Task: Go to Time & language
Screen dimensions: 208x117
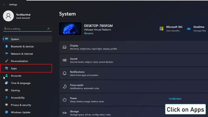Action: tap(27, 83)
